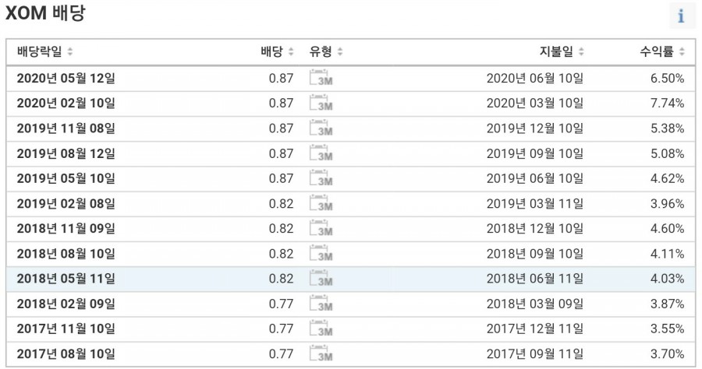Click payment date 2018년 03월 09일
The width and height of the screenshot is (702, 369).
coord(535,304)
